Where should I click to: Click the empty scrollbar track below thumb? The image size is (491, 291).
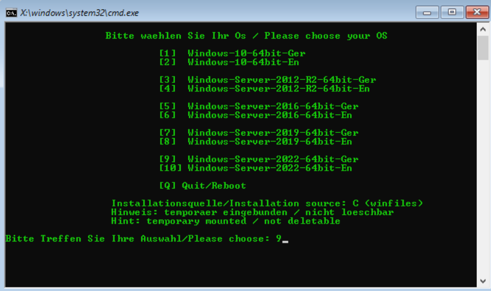click(x=483, y=167)
